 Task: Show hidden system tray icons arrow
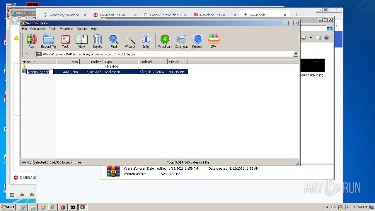(x=327, y=207)
